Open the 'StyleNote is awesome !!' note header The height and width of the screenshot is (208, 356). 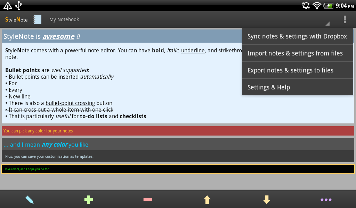[x=122, y=36]
